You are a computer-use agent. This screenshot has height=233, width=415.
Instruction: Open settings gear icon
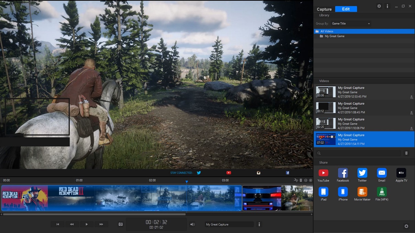379,6
